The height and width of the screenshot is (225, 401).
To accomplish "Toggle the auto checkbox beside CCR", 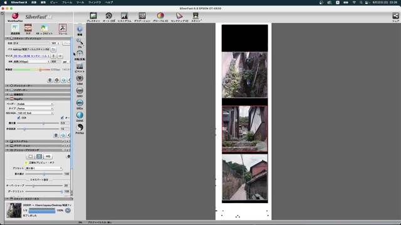I will click(x=62, y=118).
